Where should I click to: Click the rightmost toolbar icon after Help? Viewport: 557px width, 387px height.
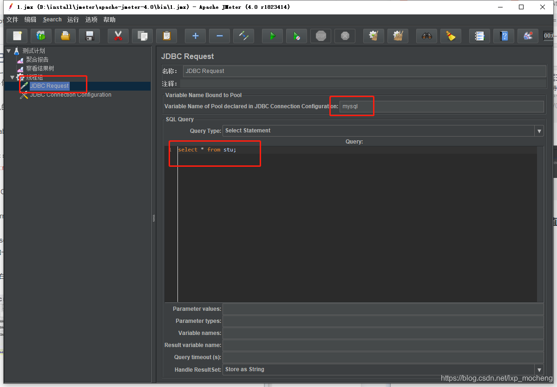528,36
